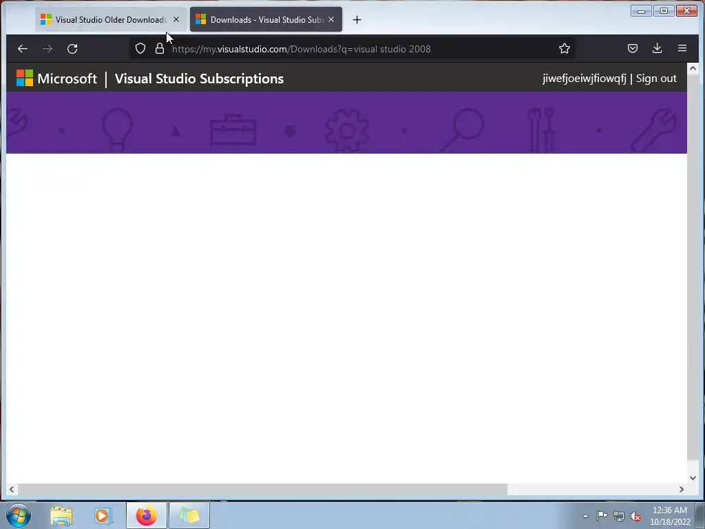Click the horizontal scrollbar left arrow
The width and height of the screenshot is (705, 529).
[x=12, y=490]
